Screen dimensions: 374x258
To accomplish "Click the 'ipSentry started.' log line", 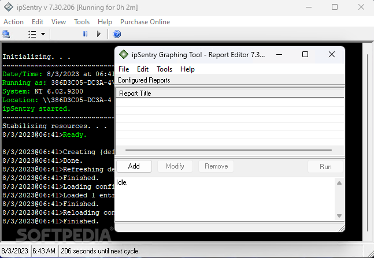I will click(36, 109).
